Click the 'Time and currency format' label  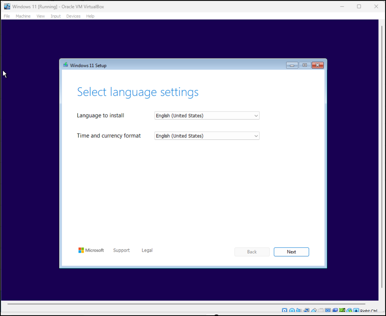(x=109, y=136)
